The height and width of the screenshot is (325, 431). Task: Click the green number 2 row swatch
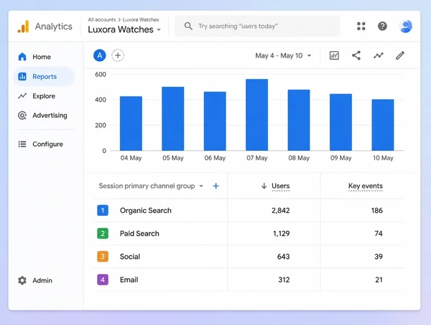[x=103, y=234]
